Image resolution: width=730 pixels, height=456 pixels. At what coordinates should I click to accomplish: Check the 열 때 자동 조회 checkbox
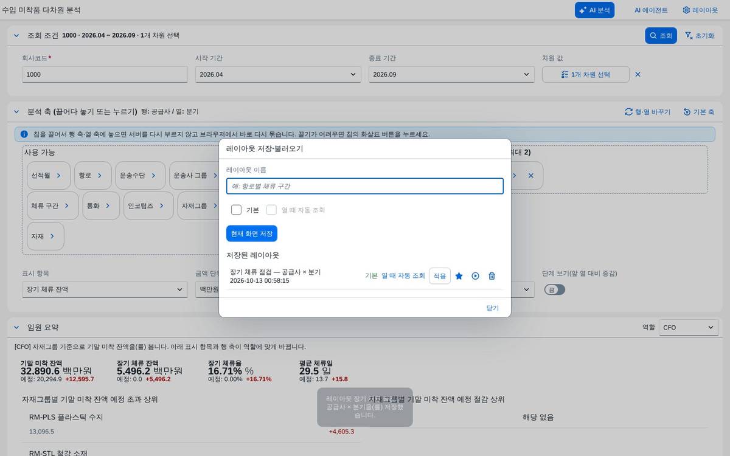[271, 210]
